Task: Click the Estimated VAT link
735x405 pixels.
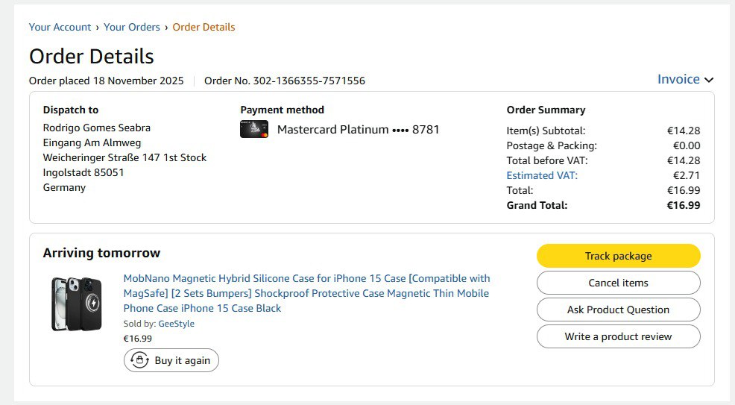Action: pos(542,175)
